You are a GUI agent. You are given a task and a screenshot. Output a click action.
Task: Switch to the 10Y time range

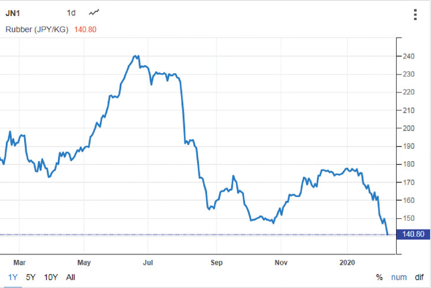tap(51, 277)
